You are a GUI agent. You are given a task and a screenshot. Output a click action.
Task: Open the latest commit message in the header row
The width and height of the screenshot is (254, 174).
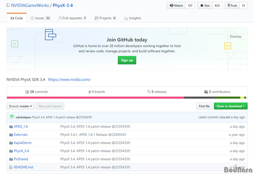62,117
